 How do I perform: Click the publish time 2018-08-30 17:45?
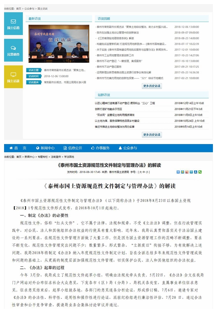coord(90,172)
